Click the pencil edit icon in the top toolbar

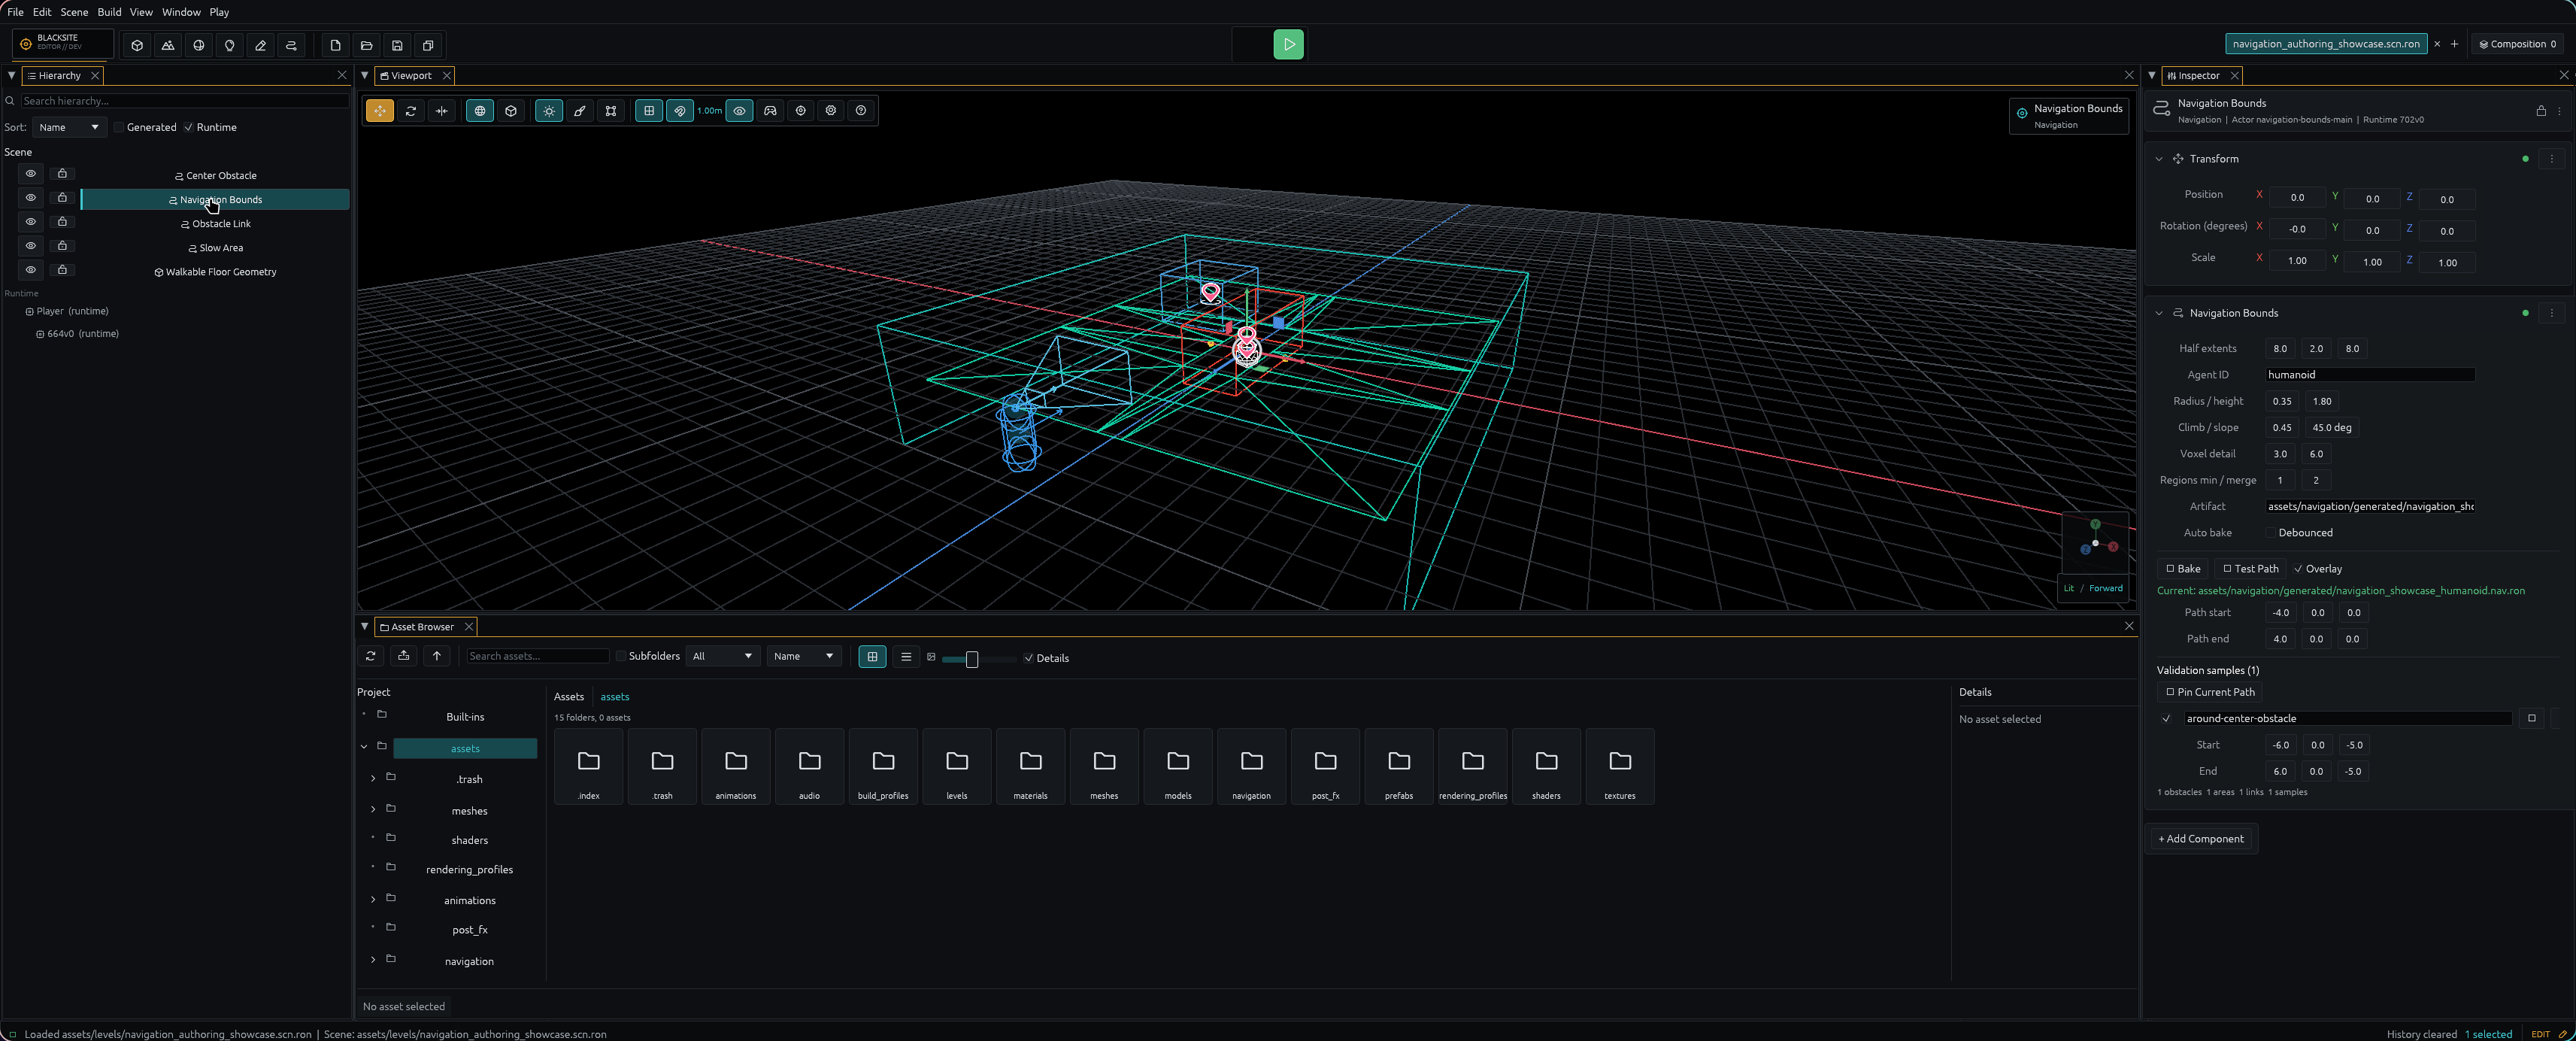coord(261,45)
